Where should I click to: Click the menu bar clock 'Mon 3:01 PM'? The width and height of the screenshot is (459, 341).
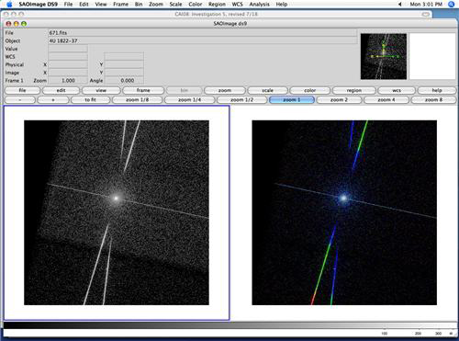click(426, 5)
